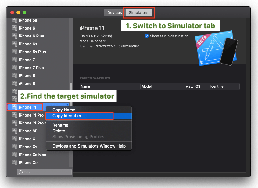Click simulator icon beside iPhone 7

click(x=15, y=59)
